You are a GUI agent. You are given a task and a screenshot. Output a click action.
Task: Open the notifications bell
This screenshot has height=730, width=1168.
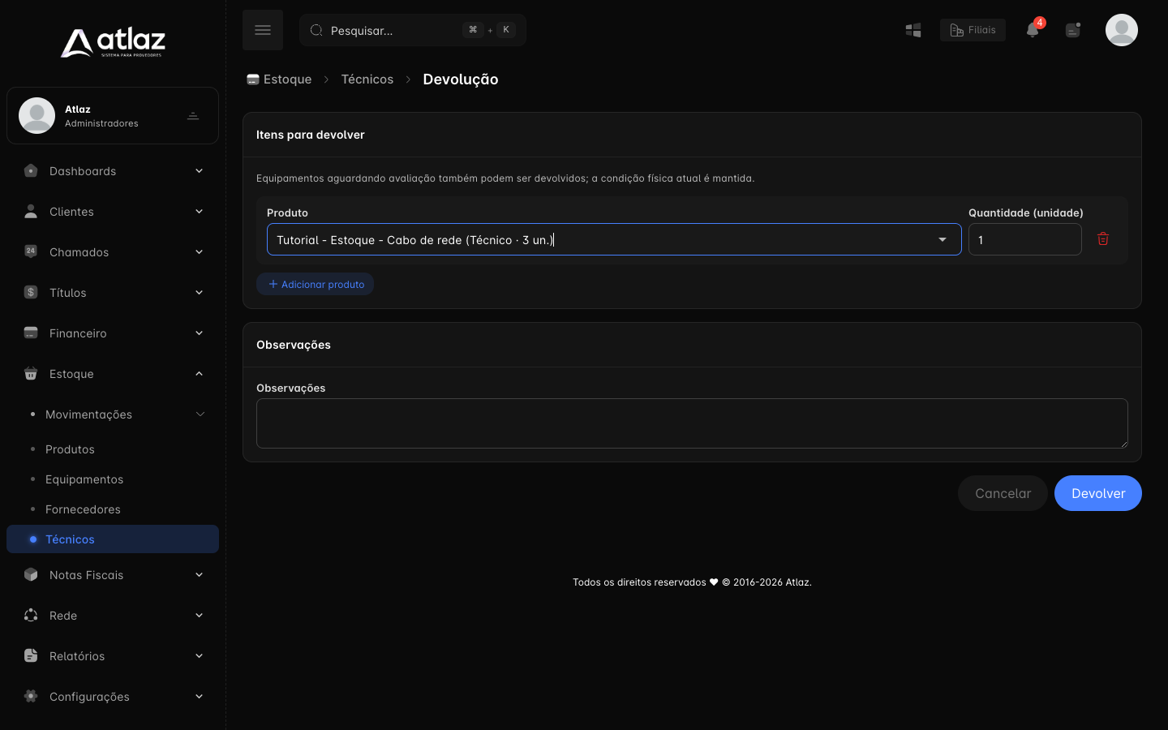(1033, 30)
